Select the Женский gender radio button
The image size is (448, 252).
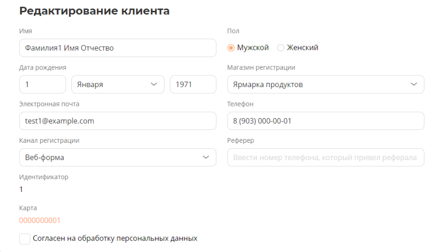pyautogui.click(x=281, y=48)
